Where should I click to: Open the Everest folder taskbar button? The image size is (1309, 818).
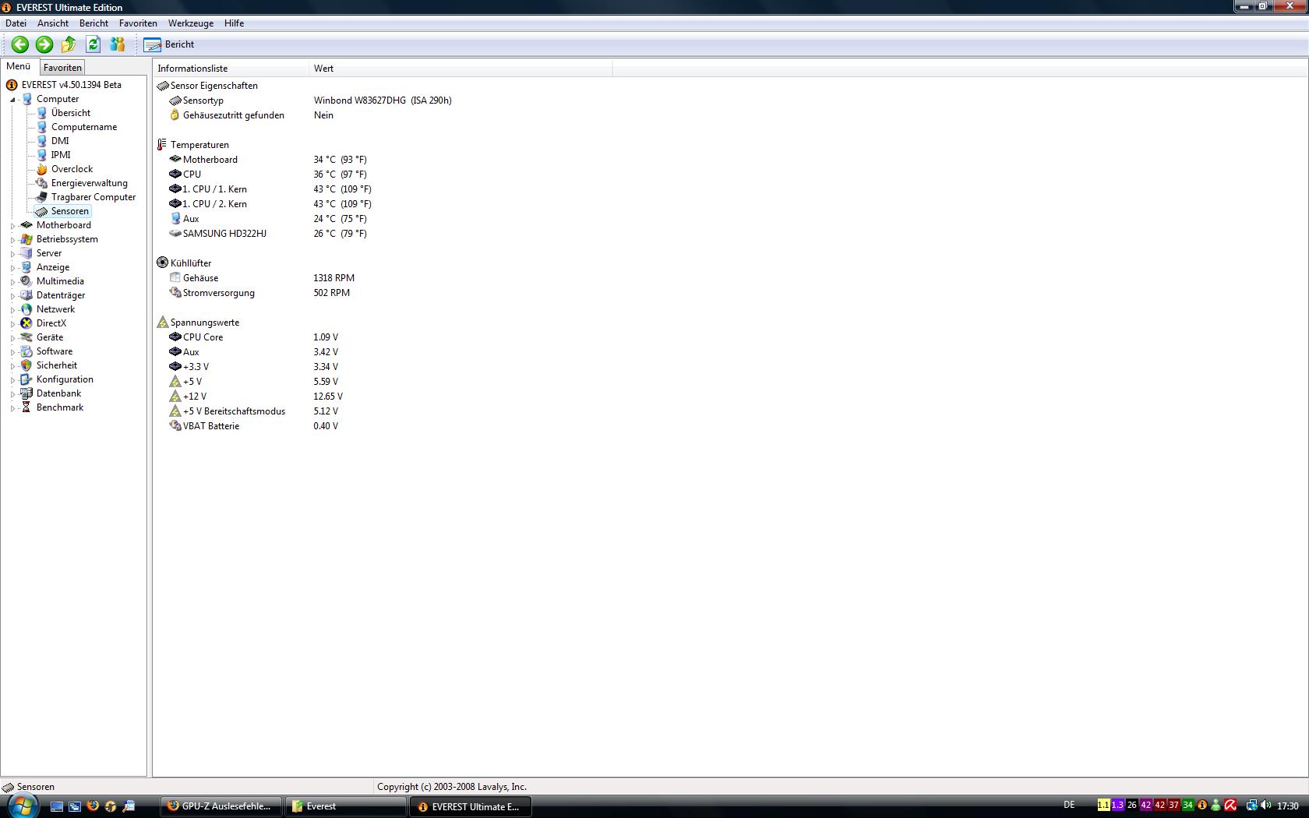345,806
